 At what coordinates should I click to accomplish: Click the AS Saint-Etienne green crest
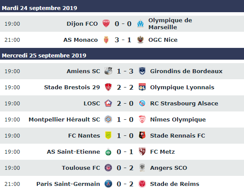point(108,152)
